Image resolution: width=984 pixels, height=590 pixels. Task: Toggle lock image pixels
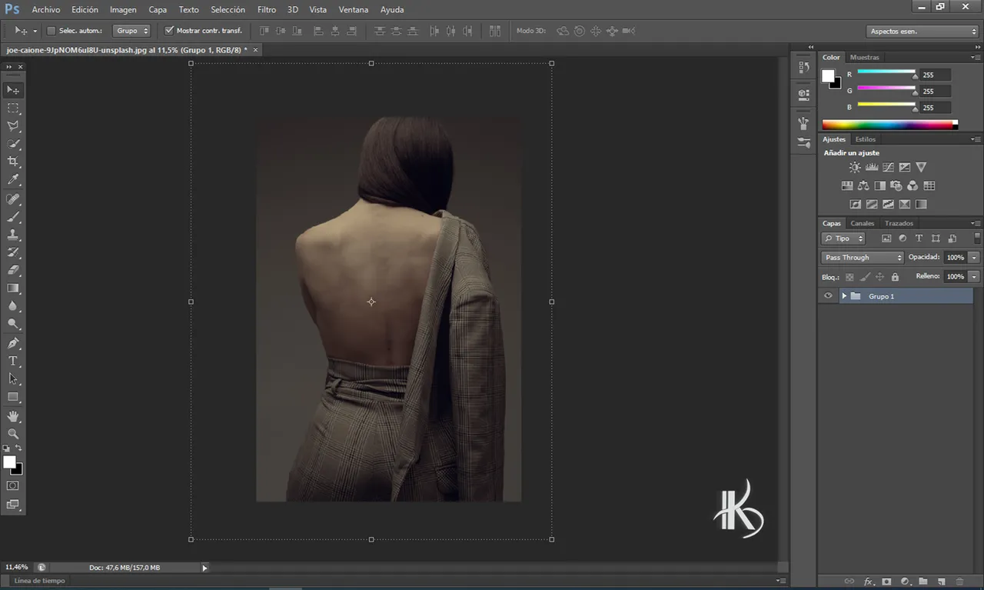click(x=865, y=277)
